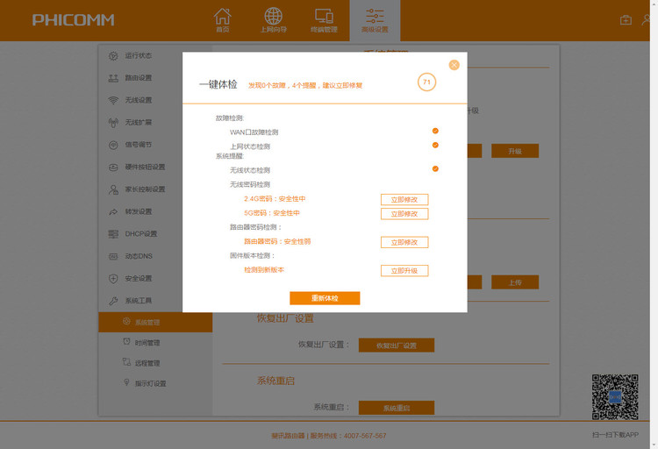Click 检测到新版本 text
The image size is (658, 449).
264,270
